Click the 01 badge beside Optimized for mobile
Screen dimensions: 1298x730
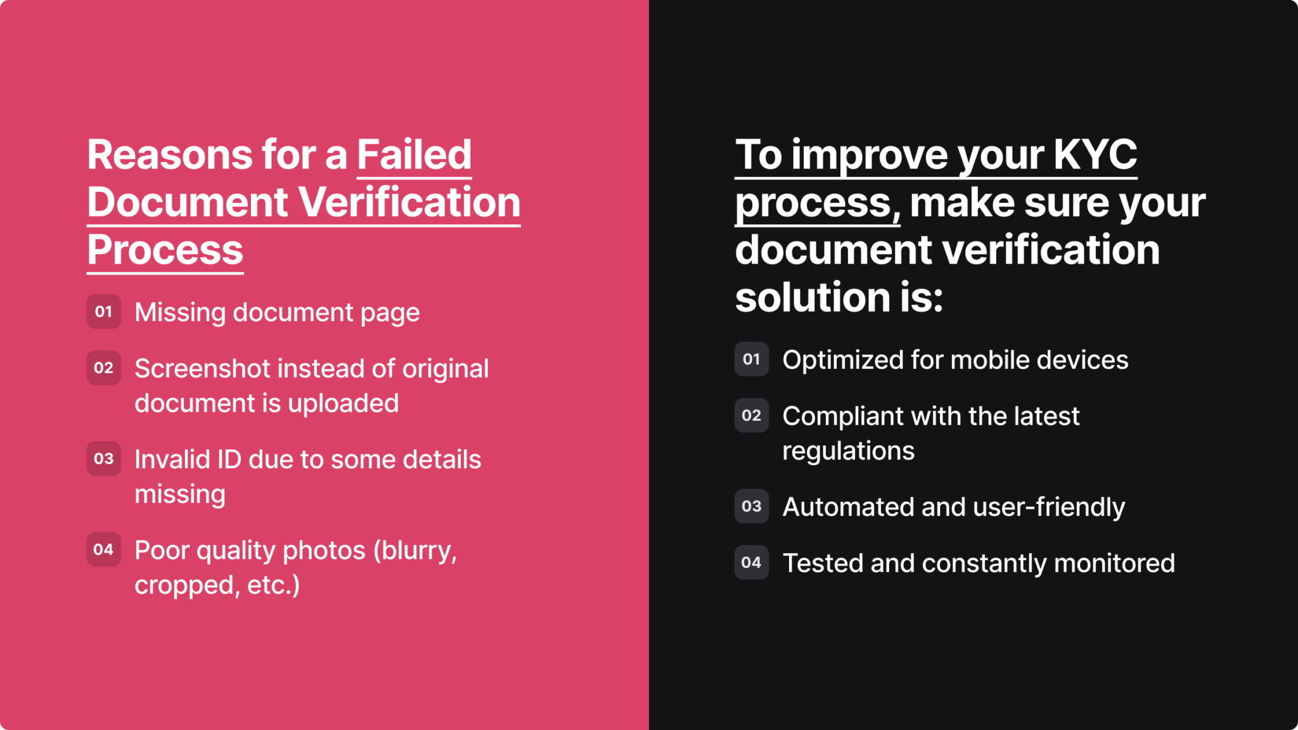752,359
